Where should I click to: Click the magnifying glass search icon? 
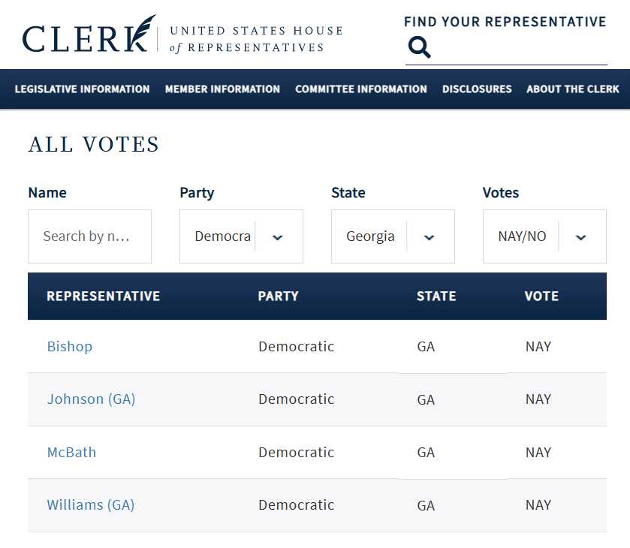[420, 47]
